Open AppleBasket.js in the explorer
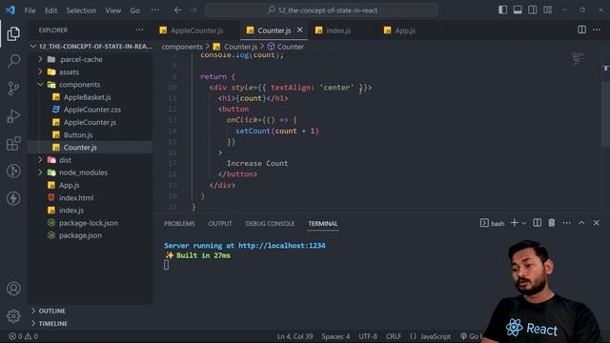Screen dimensions: 610x343 point(91,97)
